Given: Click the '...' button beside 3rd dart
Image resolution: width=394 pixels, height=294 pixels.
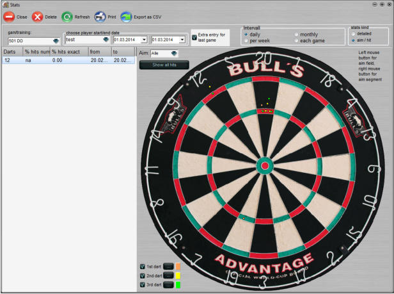Looking at the screenshot, I should click(168, 284).
